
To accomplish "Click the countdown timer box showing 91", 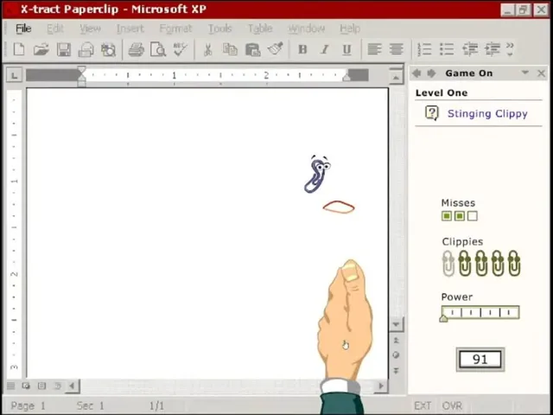I will point(480,360).
